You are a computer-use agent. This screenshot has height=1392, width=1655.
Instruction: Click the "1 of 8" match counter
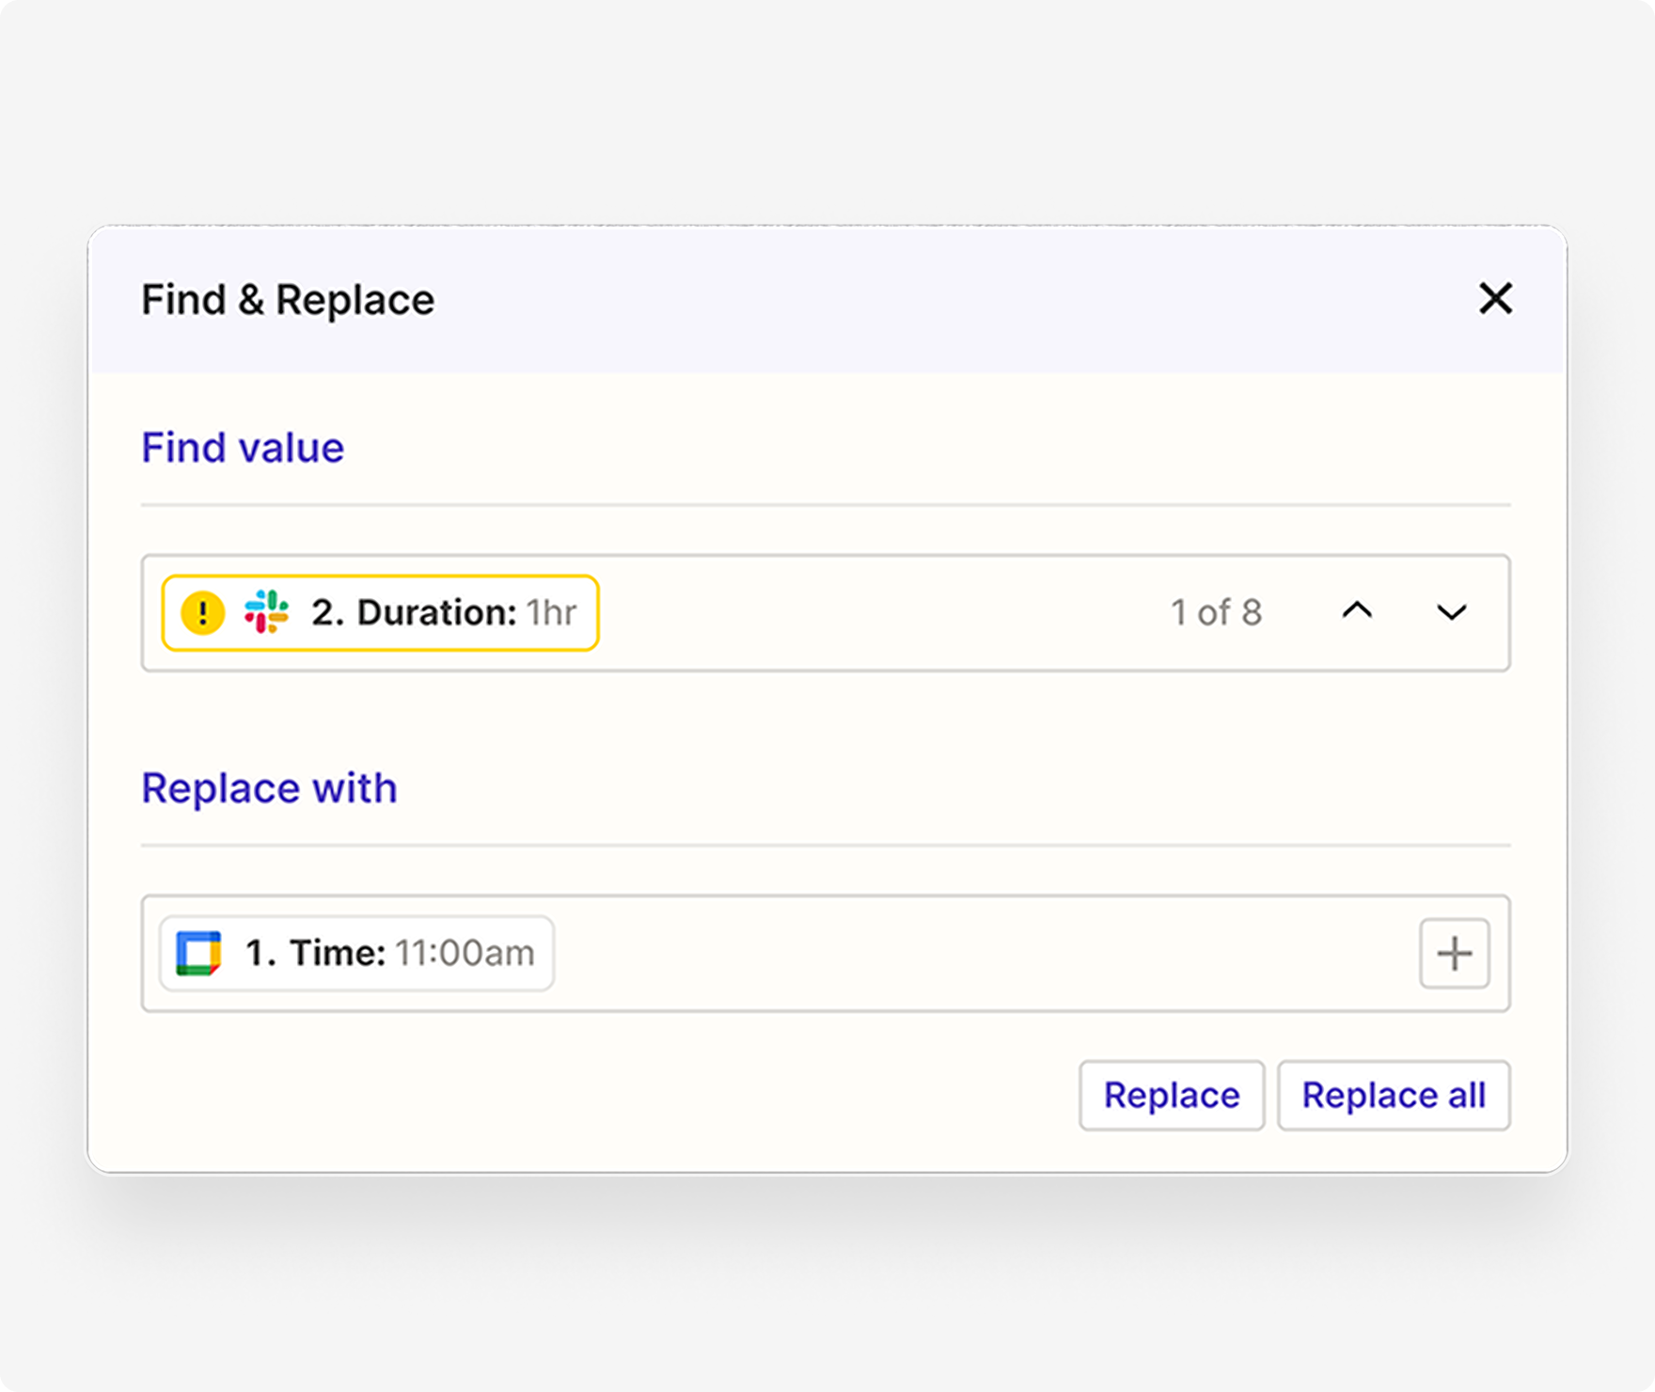(1216, 613)
